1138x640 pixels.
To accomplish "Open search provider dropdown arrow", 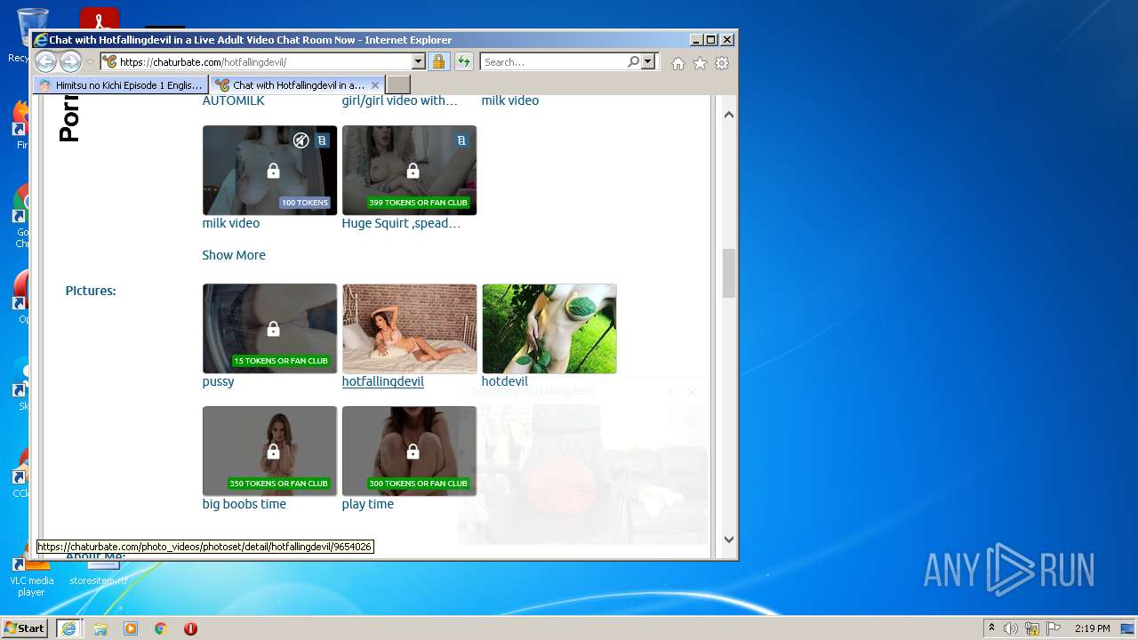I will tap(647, 61).
